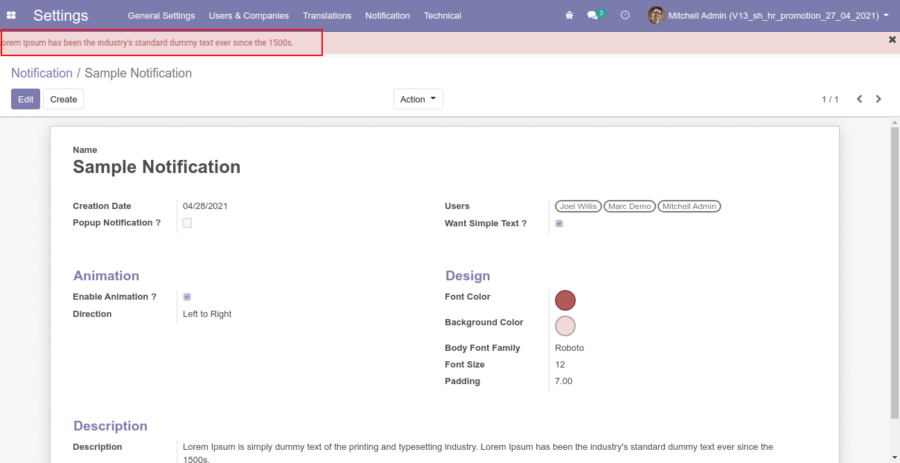900x463 pixels.
Task: Click the Animation section heading
Action: coord(106,275)
